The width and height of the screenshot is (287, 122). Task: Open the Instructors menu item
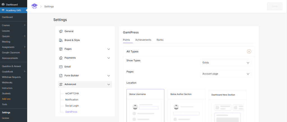pyautogui.click(x=7, y=88)
